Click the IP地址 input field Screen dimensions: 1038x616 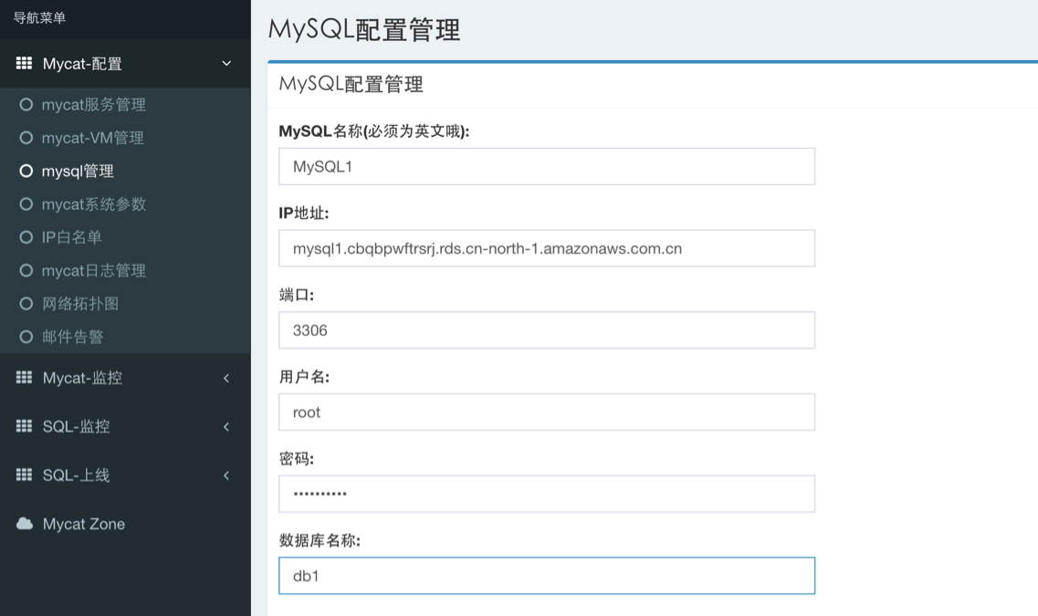[547, 248]
